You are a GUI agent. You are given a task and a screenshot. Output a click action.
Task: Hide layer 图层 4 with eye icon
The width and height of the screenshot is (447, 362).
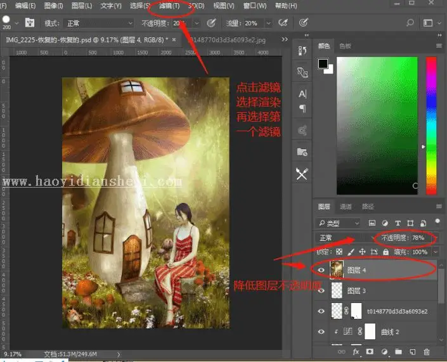coord(321,270)
